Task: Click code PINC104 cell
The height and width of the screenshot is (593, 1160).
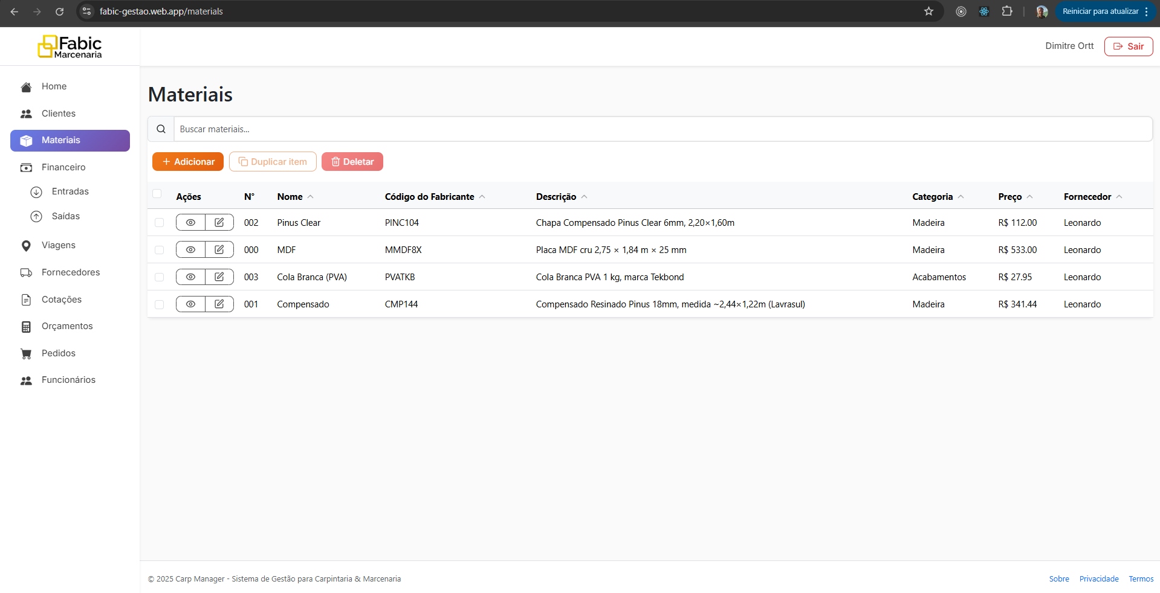Action: [x=402, y=223]
